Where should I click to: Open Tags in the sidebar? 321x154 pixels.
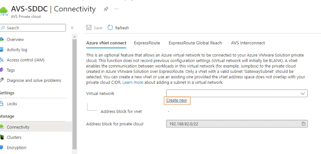click(x=11, y=70)
